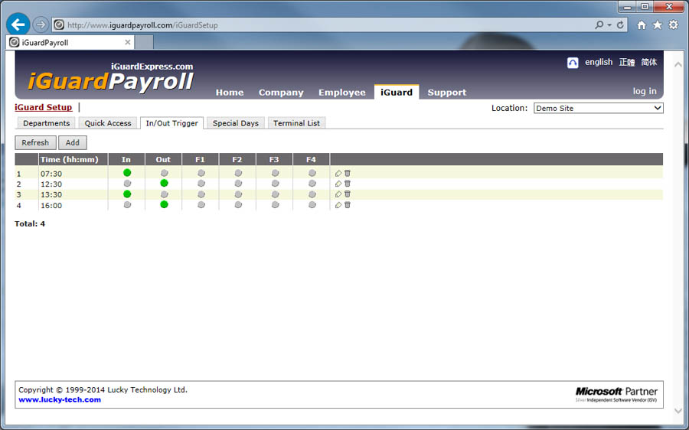Delete the 13:30 trigger with trash icon
689x430 pixels.
347,194
